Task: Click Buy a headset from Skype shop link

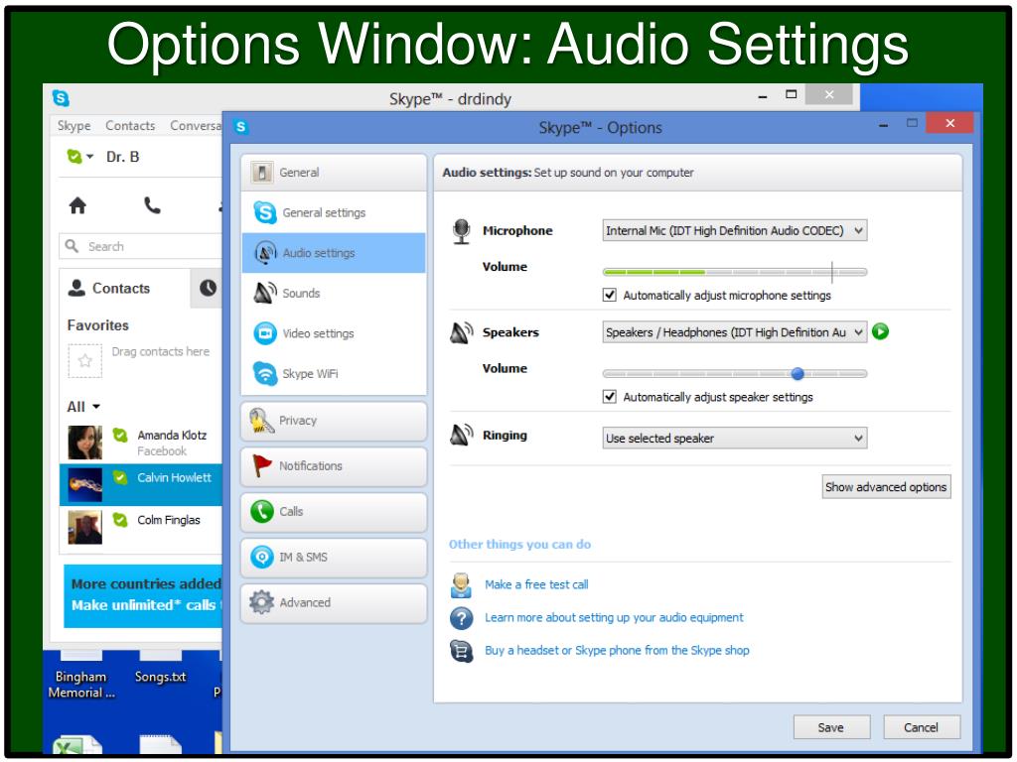Action: pos(617,651)
